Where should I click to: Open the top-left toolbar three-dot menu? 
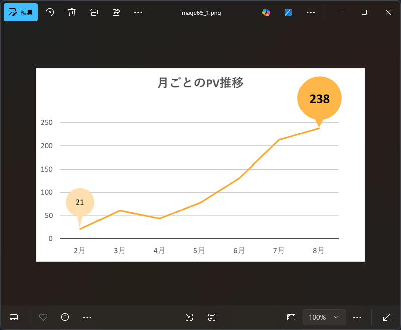[x=138, y=12]
